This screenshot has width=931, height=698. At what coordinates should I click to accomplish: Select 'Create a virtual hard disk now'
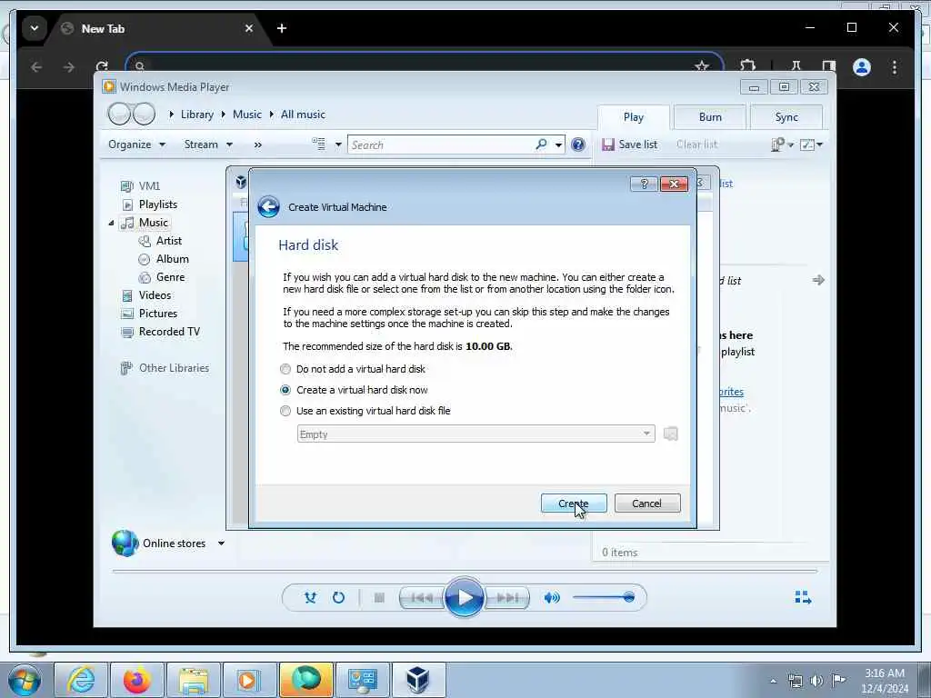354,390
